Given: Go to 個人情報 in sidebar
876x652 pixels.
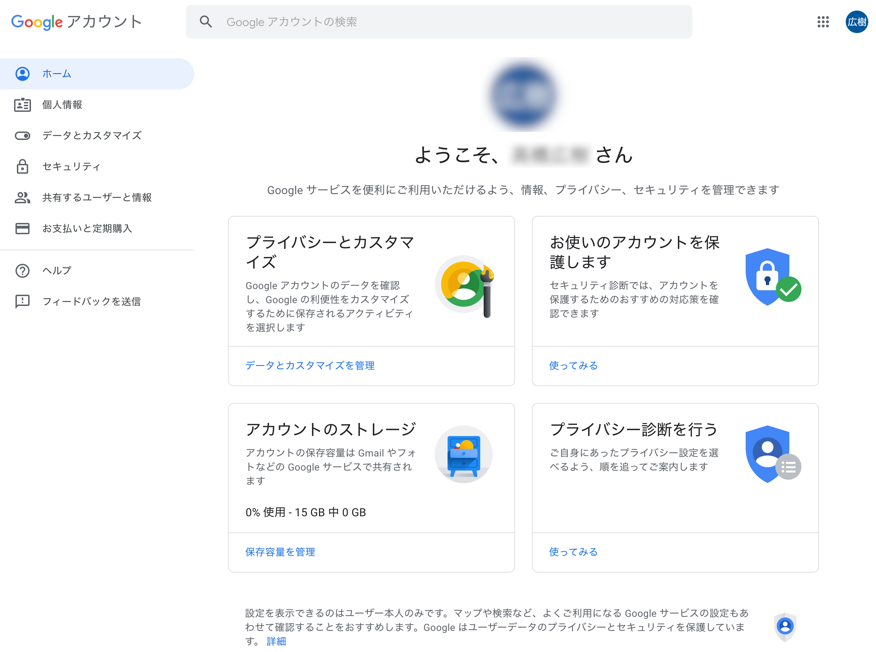Looking at the screenshot, I should pyautogui.click(x=62, y=105).
